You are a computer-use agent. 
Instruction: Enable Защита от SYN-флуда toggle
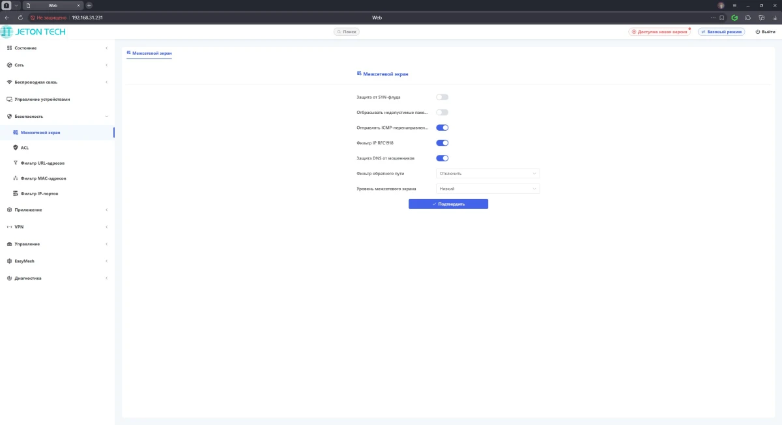442,97
